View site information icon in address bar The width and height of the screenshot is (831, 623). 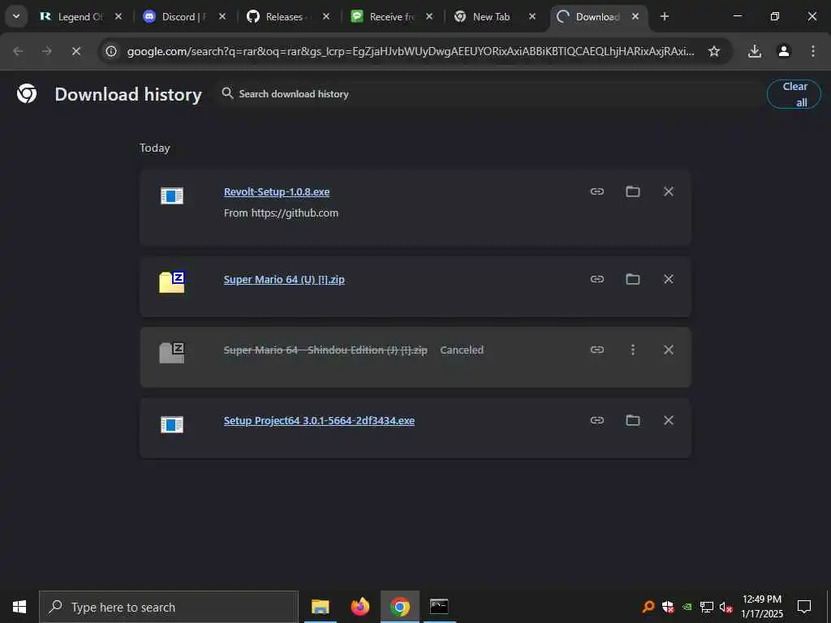(x=110, y=51)
